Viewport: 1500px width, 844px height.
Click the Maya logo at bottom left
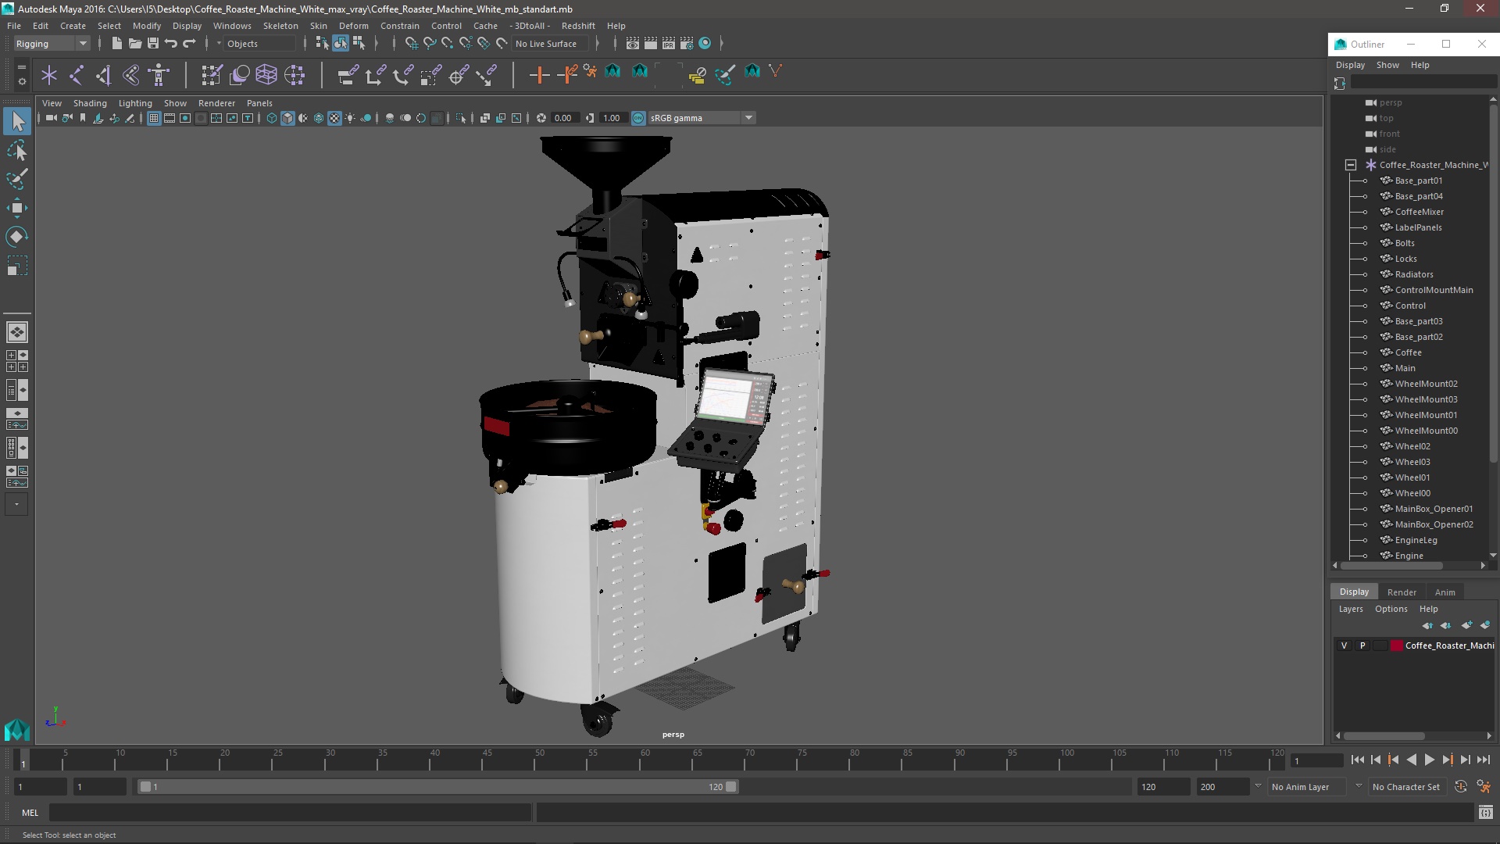(16, 730)
